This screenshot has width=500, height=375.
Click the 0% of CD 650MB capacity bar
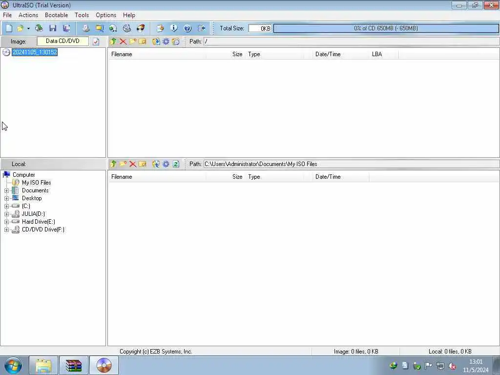coord(386,28)
